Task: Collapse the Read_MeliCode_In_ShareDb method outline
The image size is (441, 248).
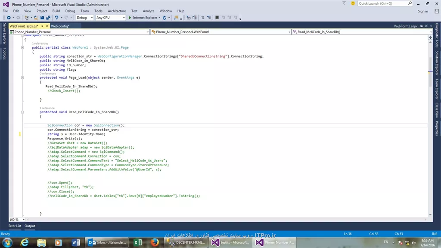Action: point(22,112)
